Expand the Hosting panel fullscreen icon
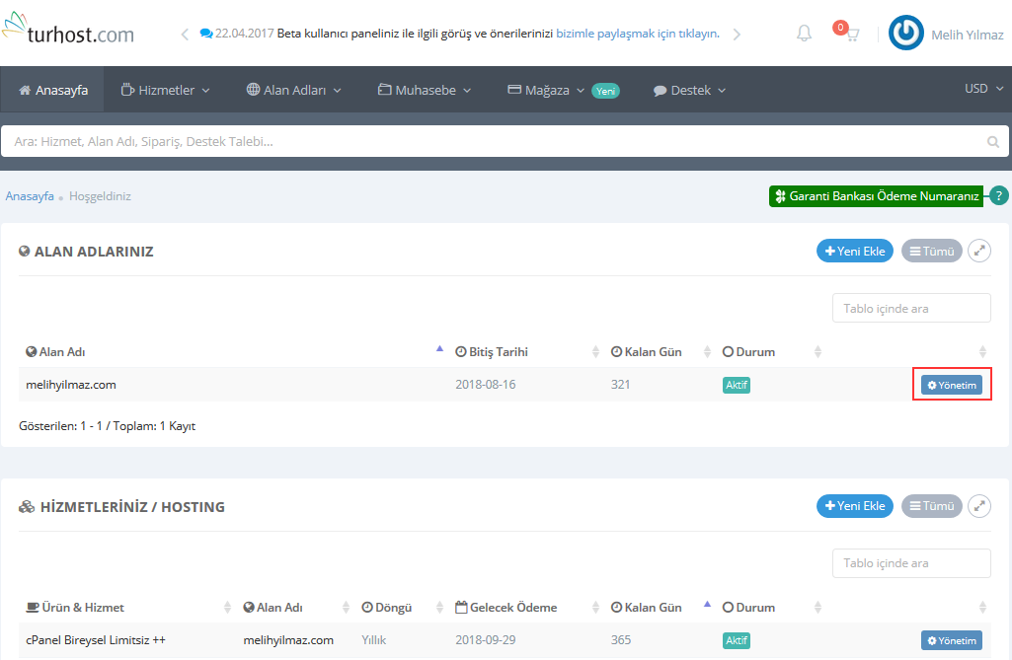1012x660 pixels. (978, 506)
